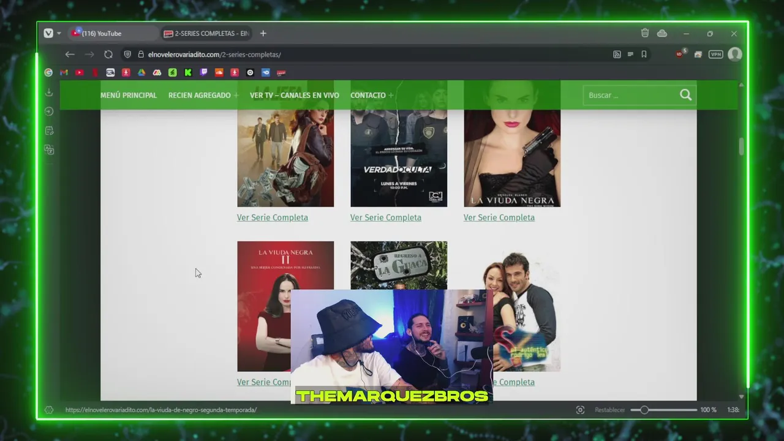
Task: Open Google Drive bookmark
Action: 141,72
